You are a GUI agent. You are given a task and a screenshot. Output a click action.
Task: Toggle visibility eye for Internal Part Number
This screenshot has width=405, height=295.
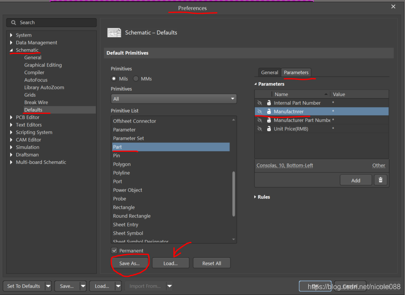(260, 103)
